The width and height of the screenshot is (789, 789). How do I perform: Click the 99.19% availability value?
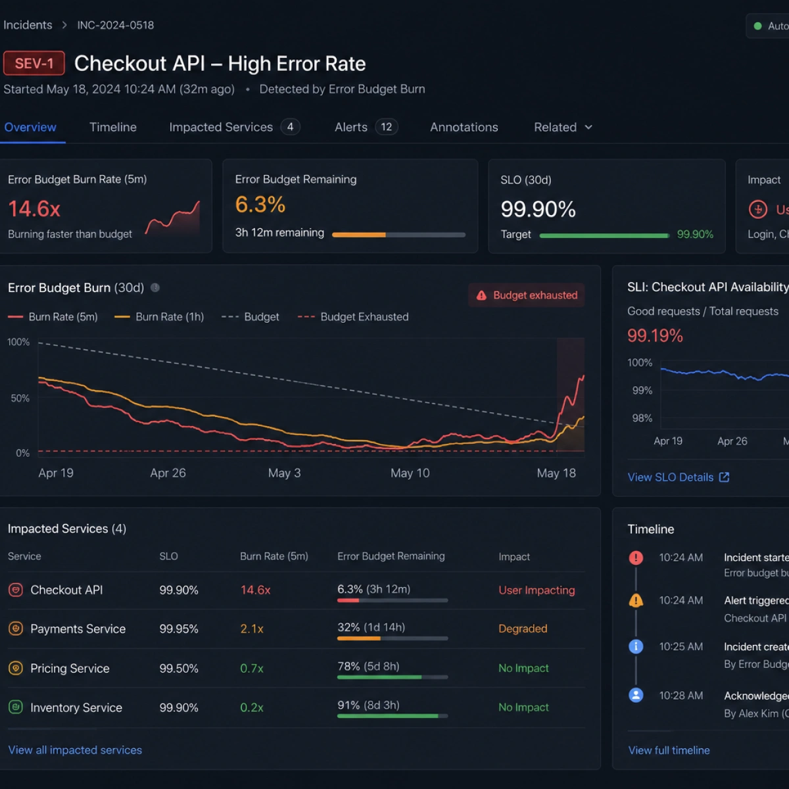(656, 336)
